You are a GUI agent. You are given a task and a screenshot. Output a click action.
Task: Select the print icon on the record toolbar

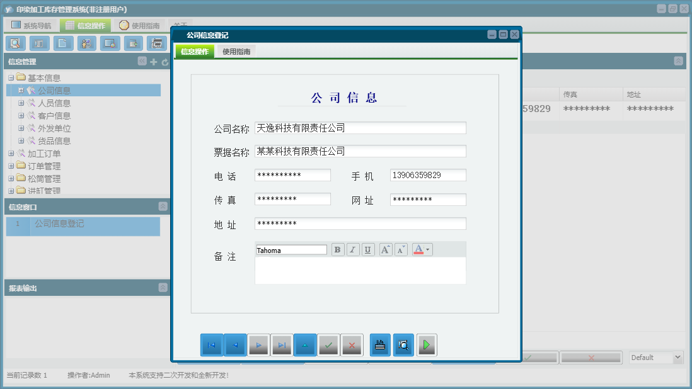pyautogui.click(x=379, y=344)
